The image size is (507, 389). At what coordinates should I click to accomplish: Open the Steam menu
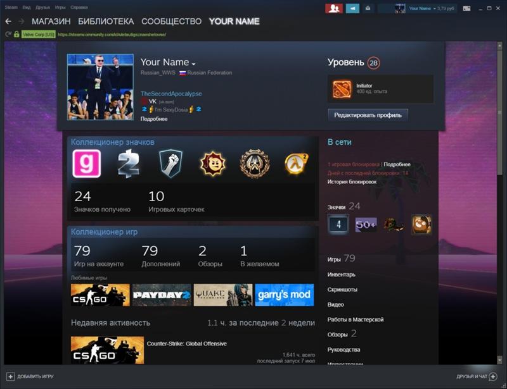point(11,7)
